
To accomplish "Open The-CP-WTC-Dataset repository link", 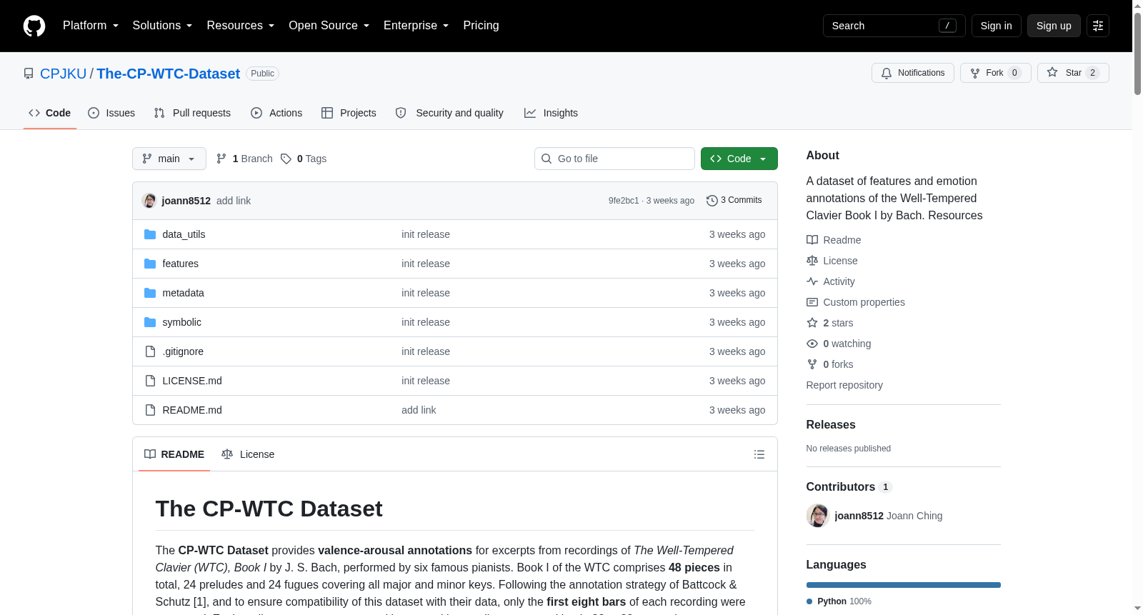I will click(x=168, y=74).
